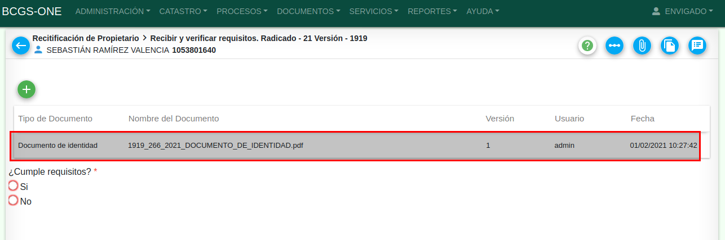Image resolution: width=725 pixels, height=240 pixels.
Task: Click the user profile icon beside ENVIGADO
Action: pyautogui.click(x=656, y=11)
